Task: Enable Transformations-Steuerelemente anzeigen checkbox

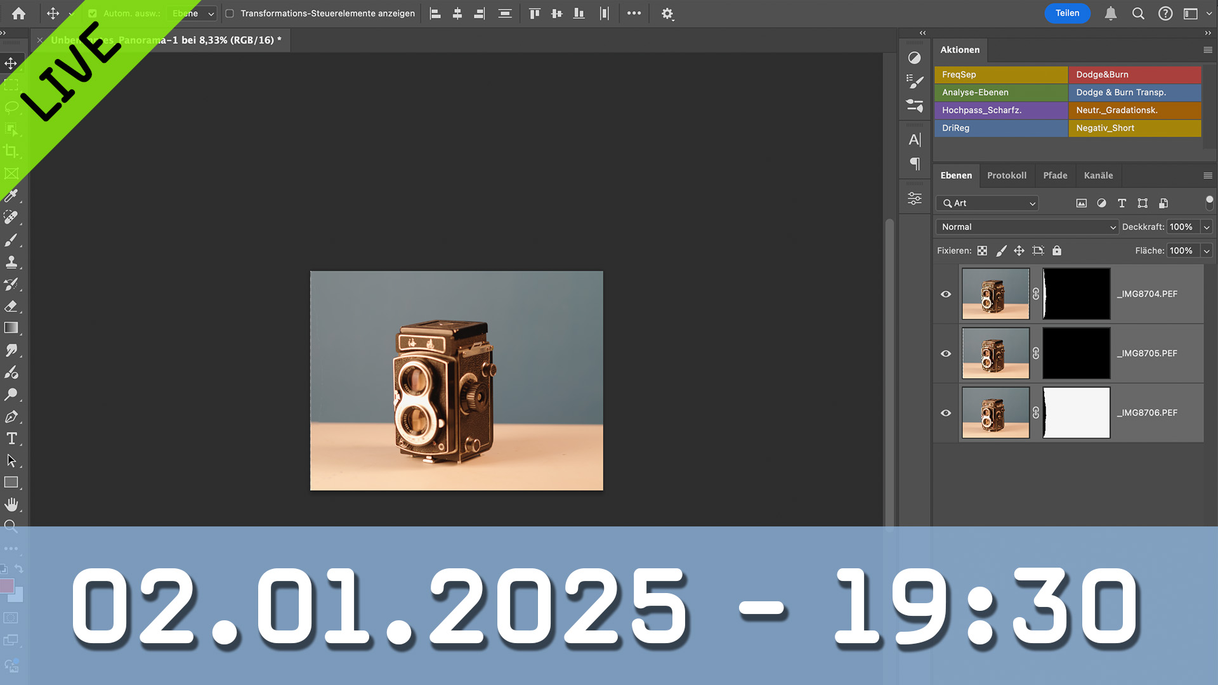Action: (x=230, y=13)
